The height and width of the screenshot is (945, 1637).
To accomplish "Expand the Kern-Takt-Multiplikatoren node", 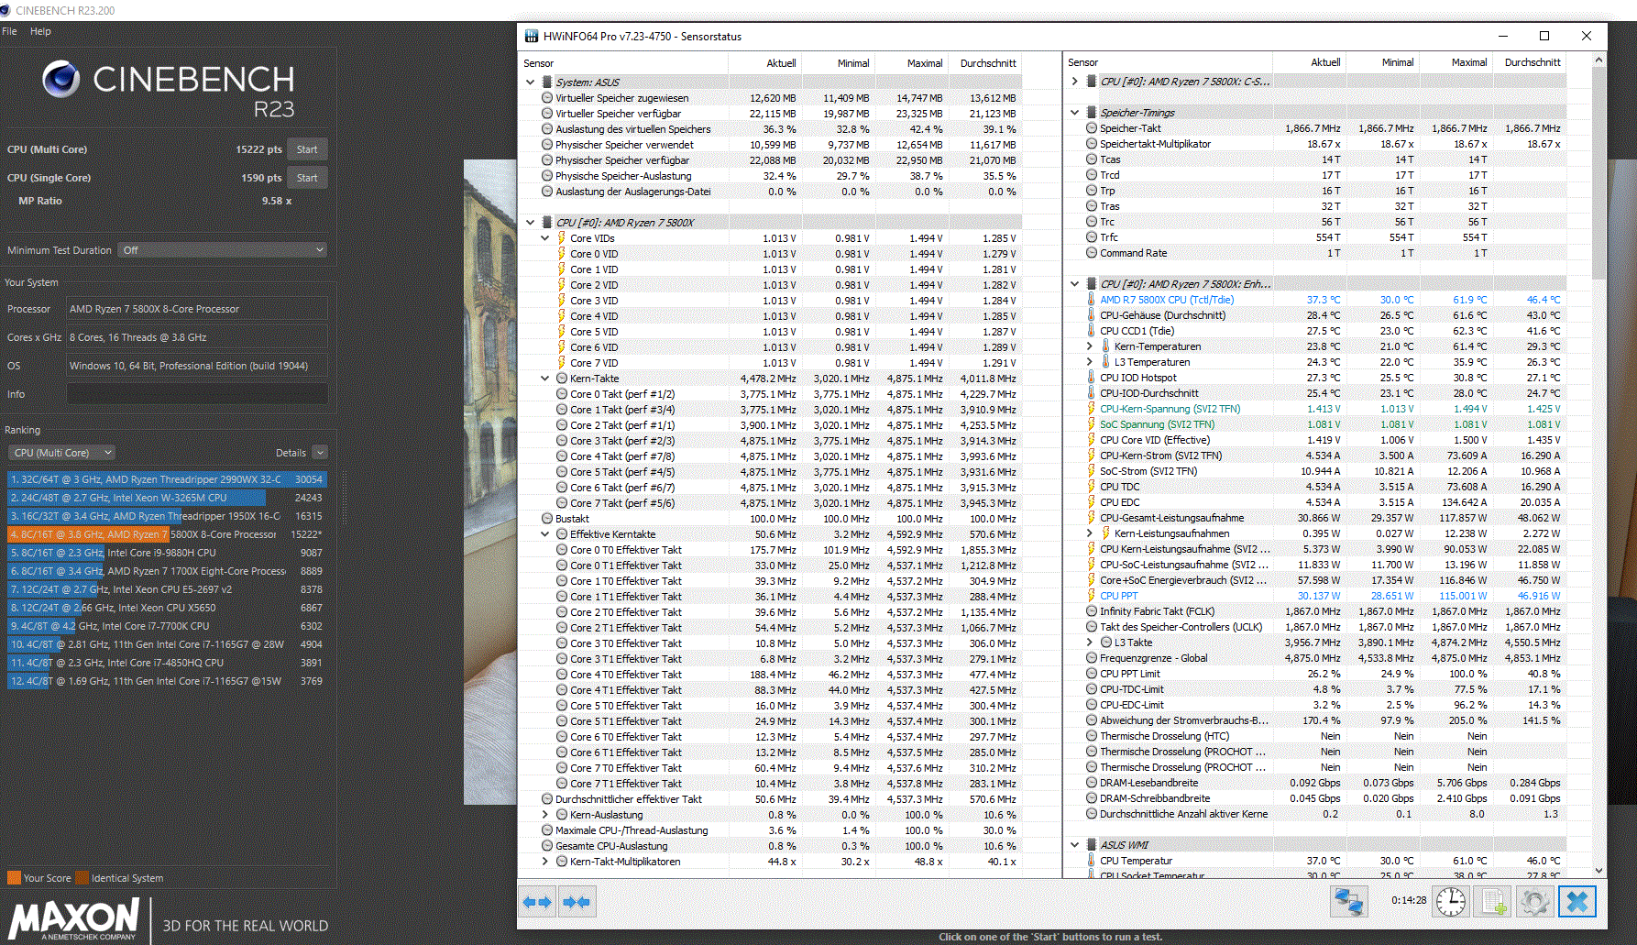I will click(545, 862).
